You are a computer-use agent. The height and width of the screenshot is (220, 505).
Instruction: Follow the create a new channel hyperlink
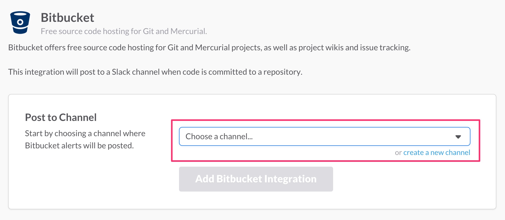(x=437, y=152)
